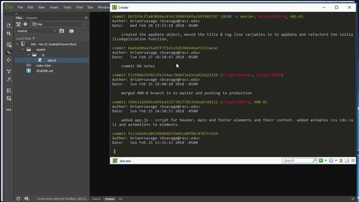359x202 pixels.
Task: Toggle the Git view icon in Files panel
Action: [x=25, y=24]
